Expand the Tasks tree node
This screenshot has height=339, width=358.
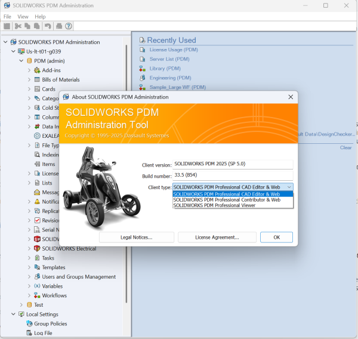[29, 258]
